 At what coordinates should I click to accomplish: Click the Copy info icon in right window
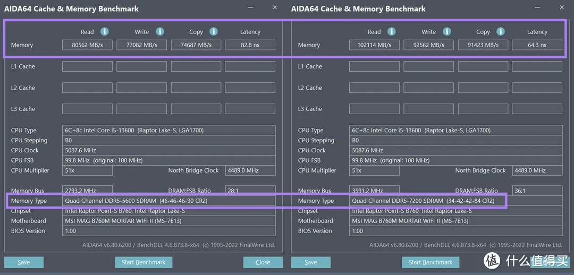click(501, 31)
